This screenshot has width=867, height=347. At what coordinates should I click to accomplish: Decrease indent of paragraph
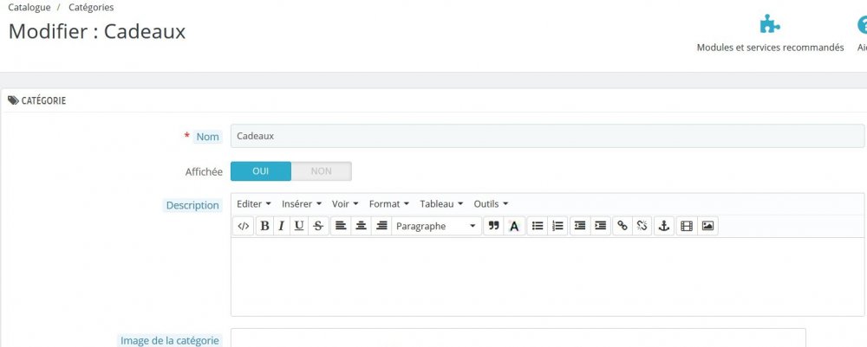(x=579, y=226)
